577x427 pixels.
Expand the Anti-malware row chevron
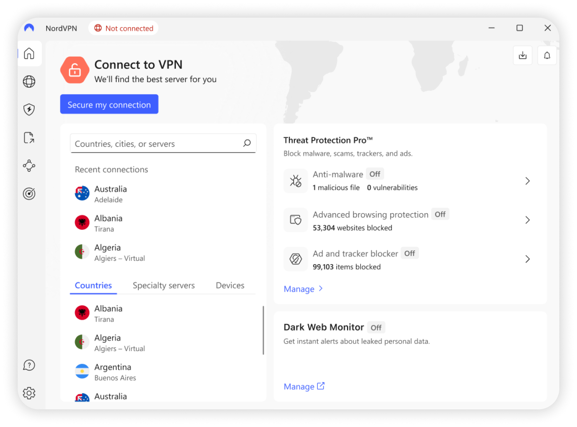[527, 181]
